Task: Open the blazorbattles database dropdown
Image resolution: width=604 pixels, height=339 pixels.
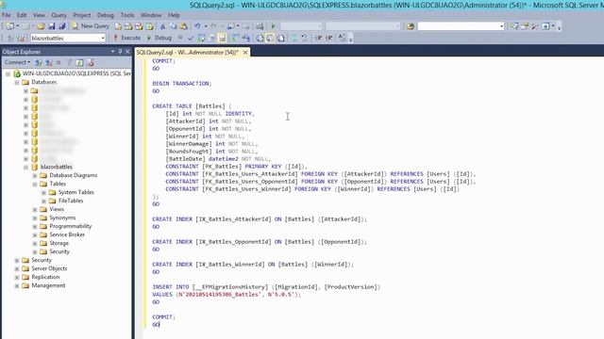Action: 103,38
